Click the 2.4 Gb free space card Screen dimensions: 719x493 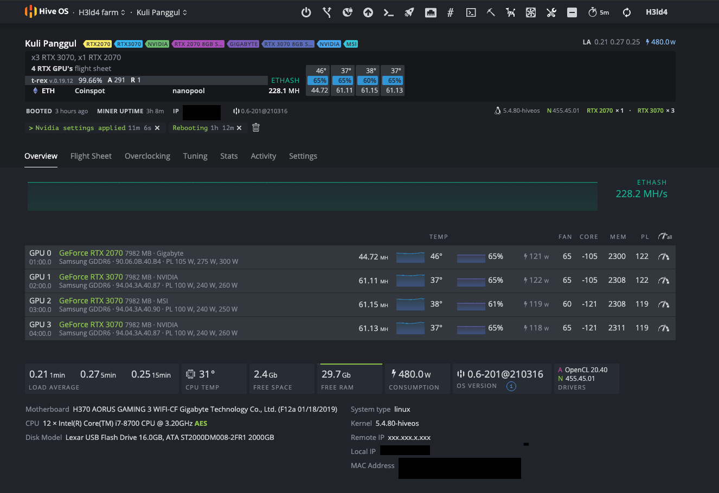(282, 379)
